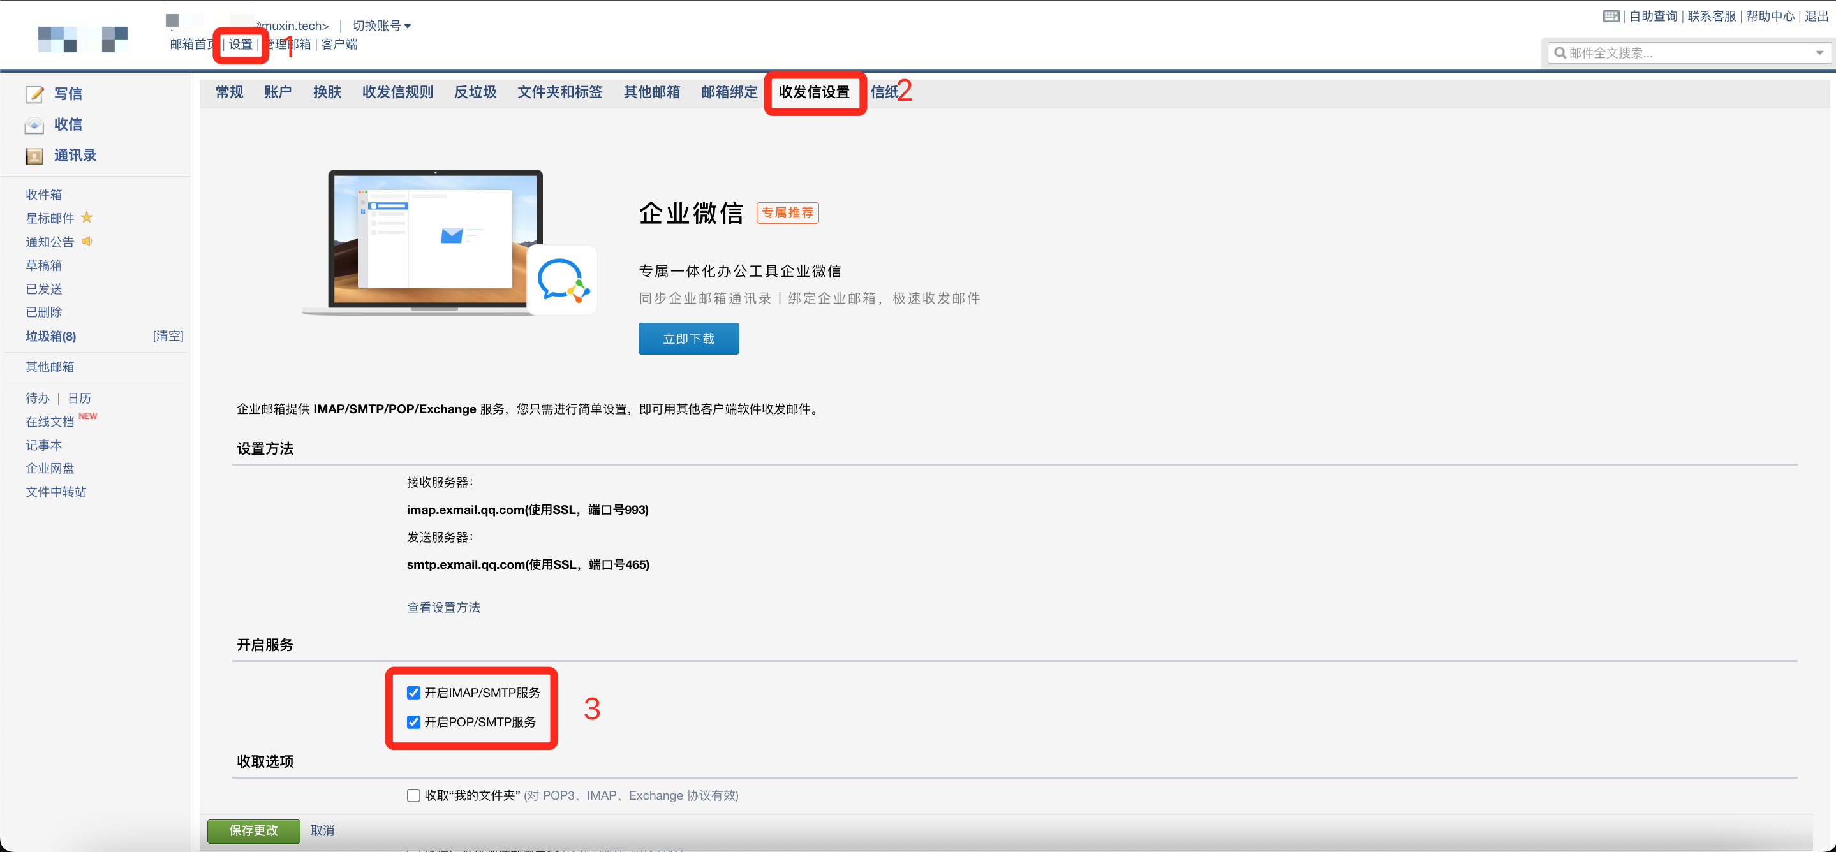Click the yellow star beside starred mail
Image resolution: width=1836 pixels, height=852 pixels.
87,217
